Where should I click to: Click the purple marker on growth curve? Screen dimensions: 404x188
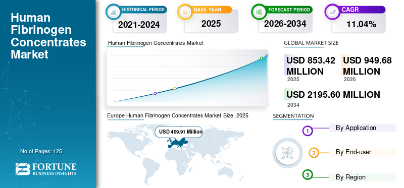pos(155,93)
